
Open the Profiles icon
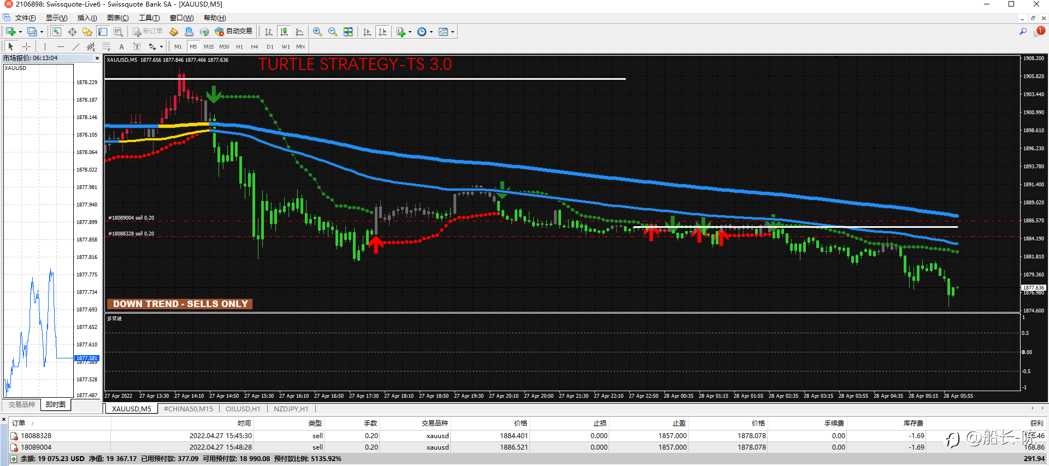pos(32,32)
